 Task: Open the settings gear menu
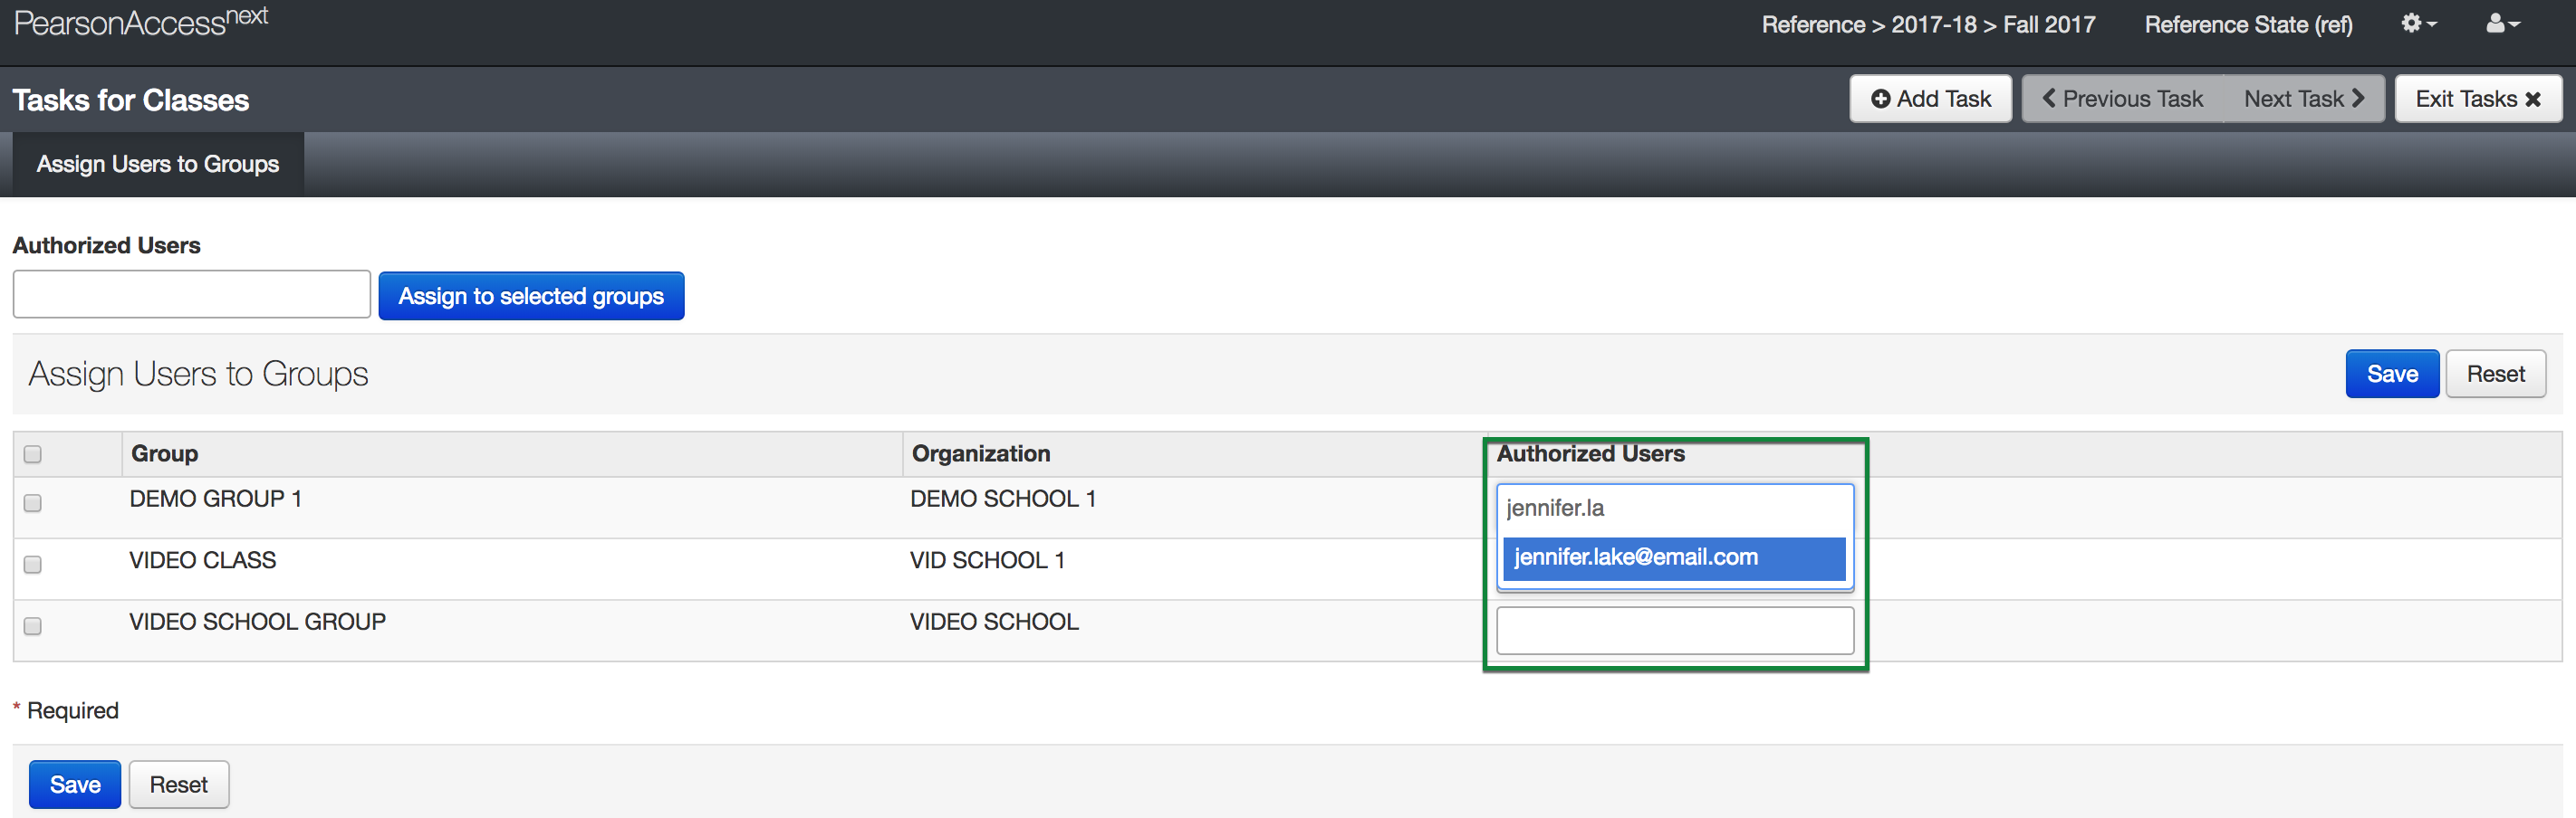pos(2417,24)
